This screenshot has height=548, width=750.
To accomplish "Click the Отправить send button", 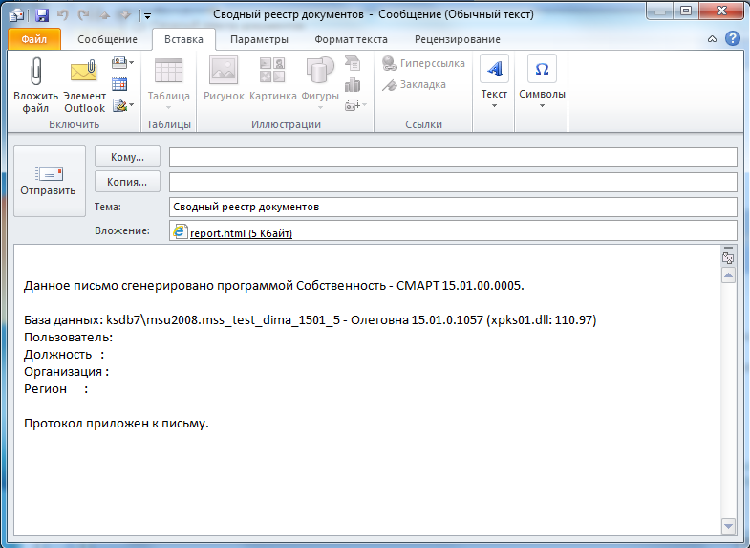I will pyautogui.click(x=50, y=181).
